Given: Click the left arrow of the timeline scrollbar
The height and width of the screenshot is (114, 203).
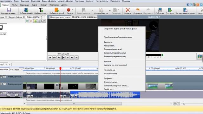Looking at the screenshot, I should tap(24, 104).
